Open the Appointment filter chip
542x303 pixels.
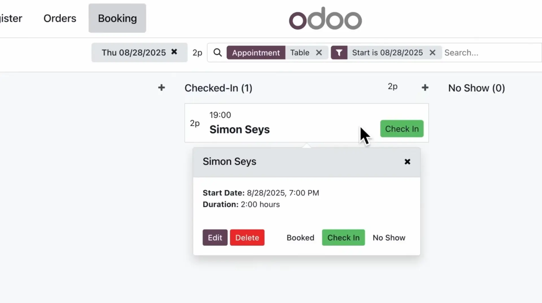point(255,53)
